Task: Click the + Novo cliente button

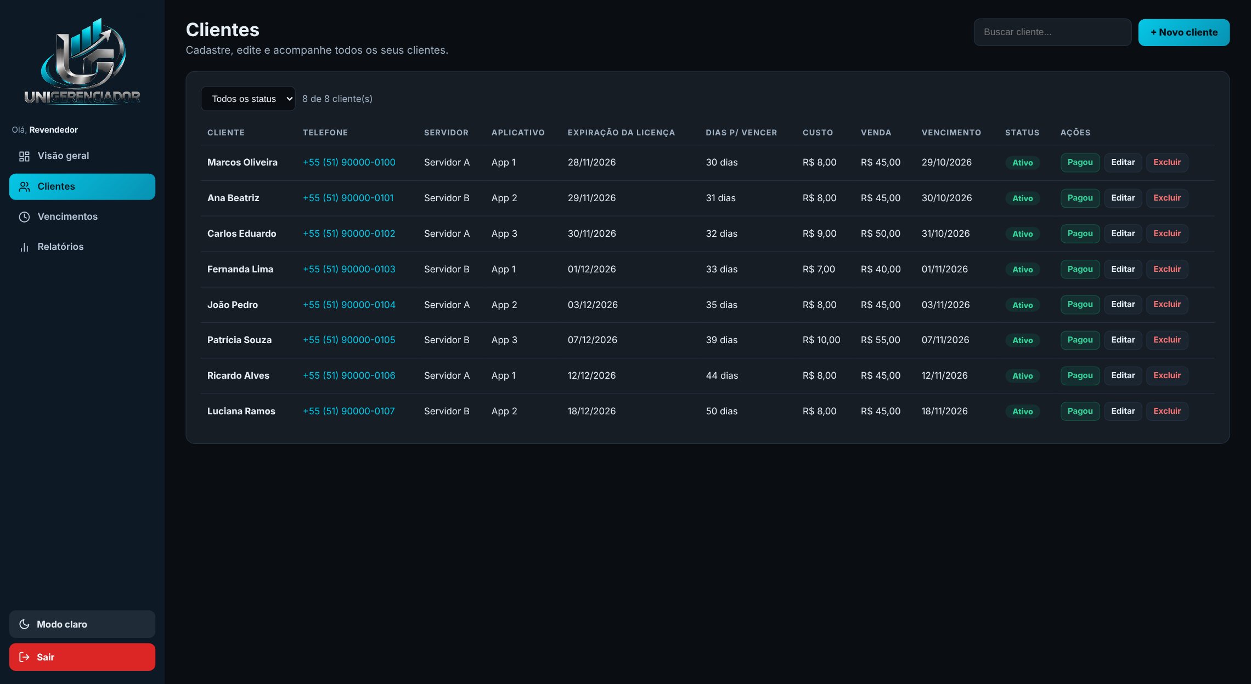Action: (x=1184, y=32)
